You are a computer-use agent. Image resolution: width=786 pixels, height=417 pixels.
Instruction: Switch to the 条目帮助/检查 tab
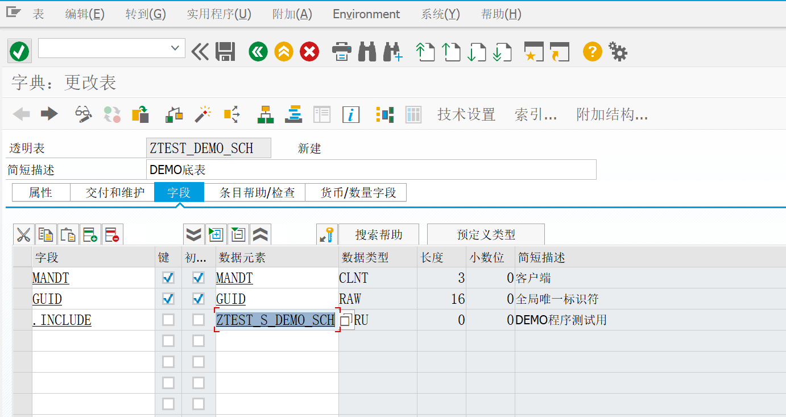[255, 192]
